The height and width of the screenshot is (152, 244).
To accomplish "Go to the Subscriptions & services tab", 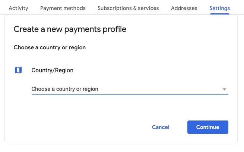I will point(128,8).
